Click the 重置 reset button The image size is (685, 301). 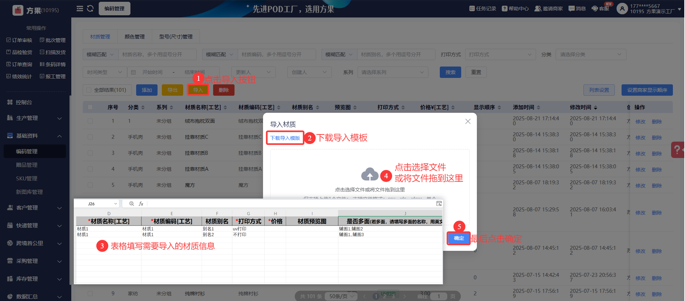coord(476,72)
